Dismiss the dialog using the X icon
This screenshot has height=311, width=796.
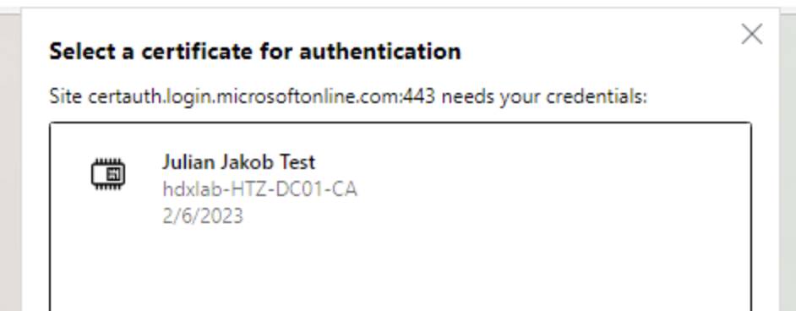click(x=751, y=35)
